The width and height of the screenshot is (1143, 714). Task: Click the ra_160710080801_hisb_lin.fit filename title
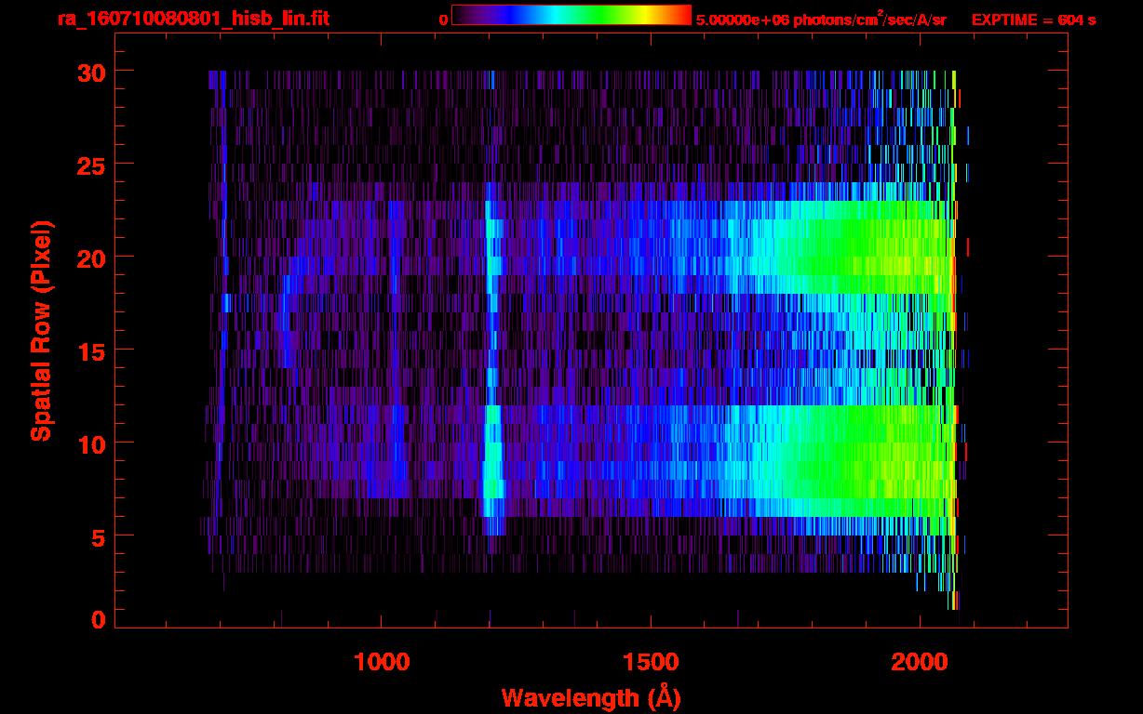193,19
